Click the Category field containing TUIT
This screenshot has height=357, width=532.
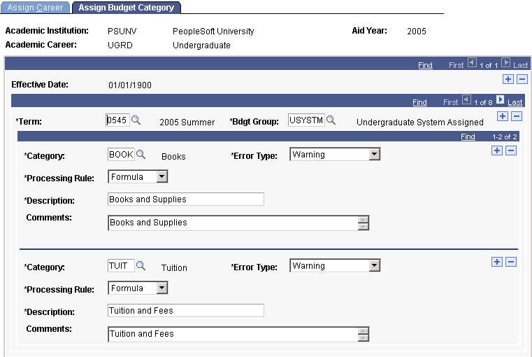click(x=121, y=265)
